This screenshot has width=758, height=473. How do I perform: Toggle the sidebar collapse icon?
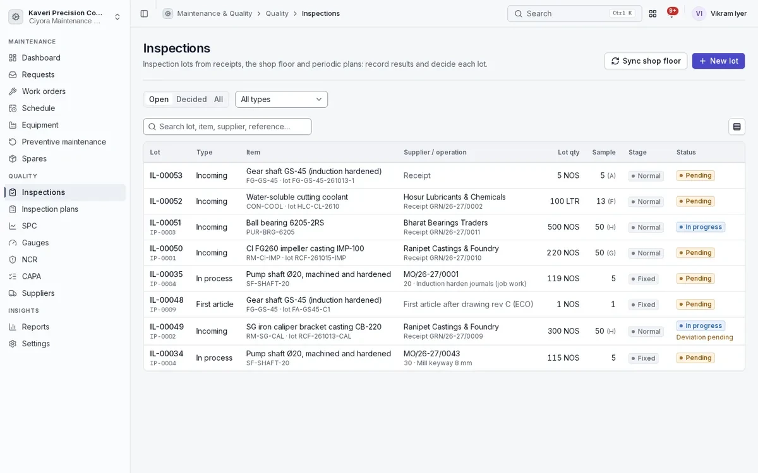144,13
